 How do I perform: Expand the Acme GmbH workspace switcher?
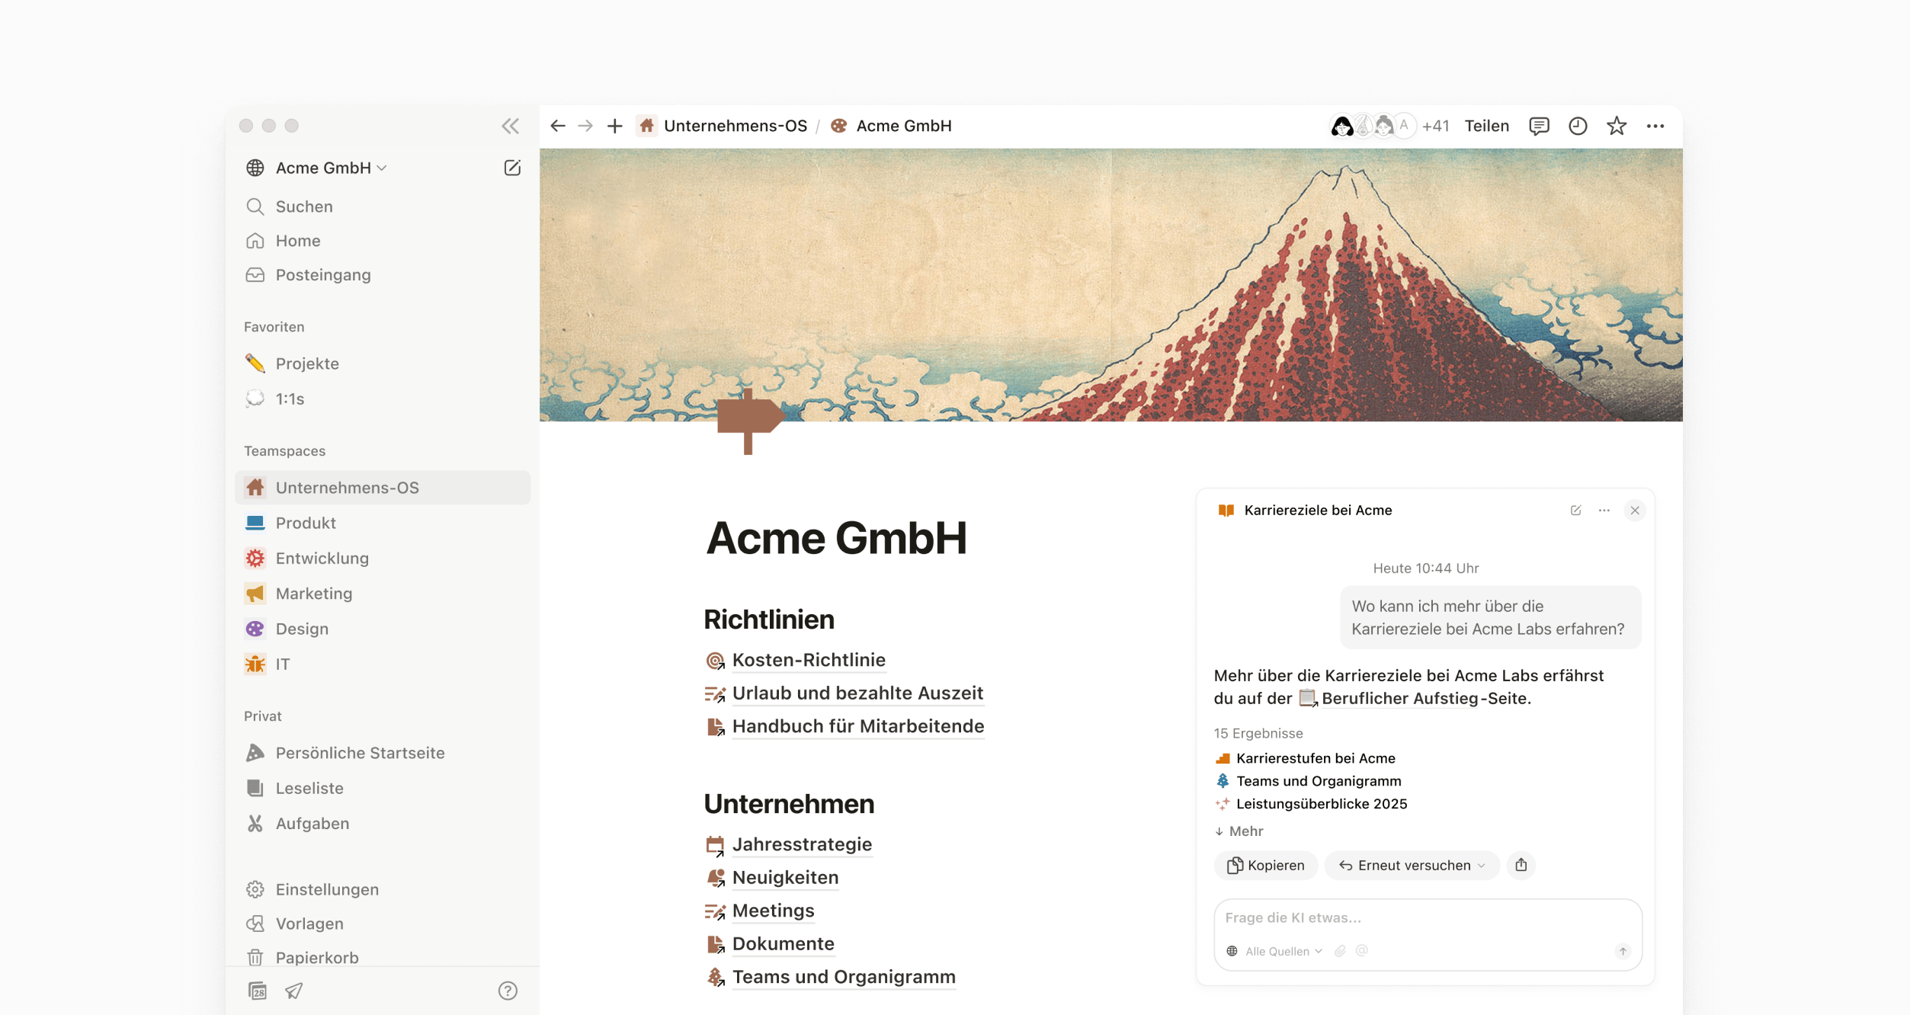point(317,168)
